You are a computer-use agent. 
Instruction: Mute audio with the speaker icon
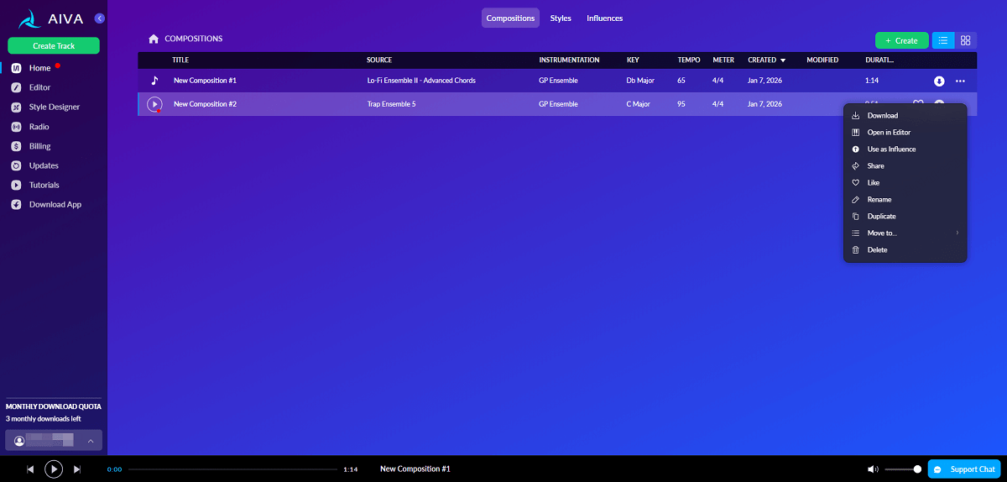click(x=873, y=469)
